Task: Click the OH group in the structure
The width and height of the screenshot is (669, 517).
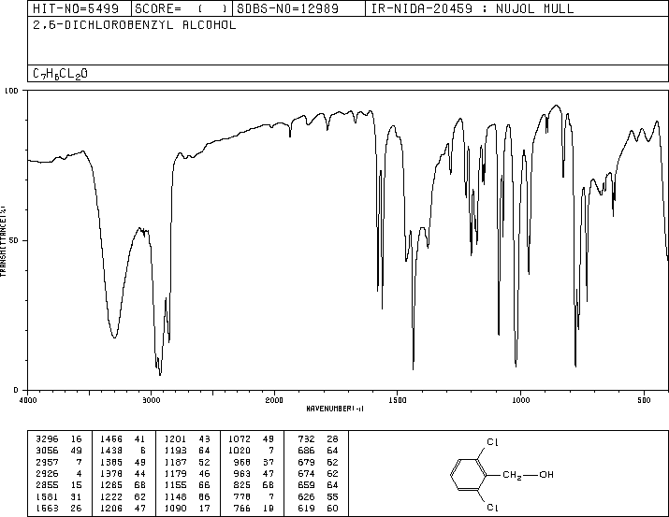Action: pos(546,474)
